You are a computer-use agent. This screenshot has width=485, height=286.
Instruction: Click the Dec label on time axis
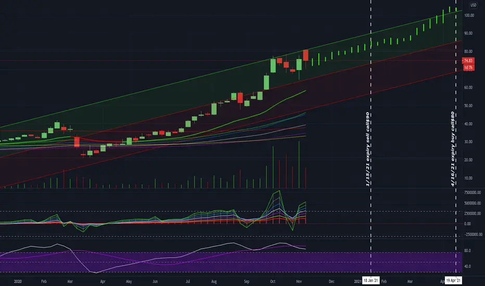[x=331, y=281]
